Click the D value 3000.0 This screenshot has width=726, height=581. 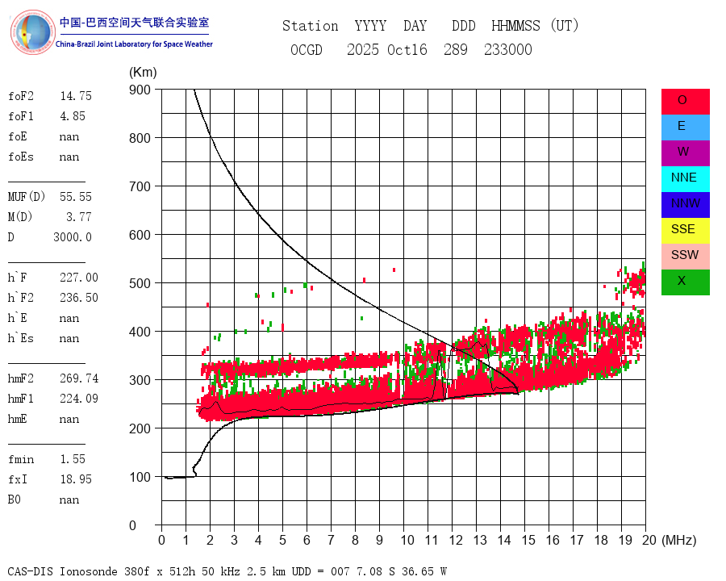click(x=73, y=237)
